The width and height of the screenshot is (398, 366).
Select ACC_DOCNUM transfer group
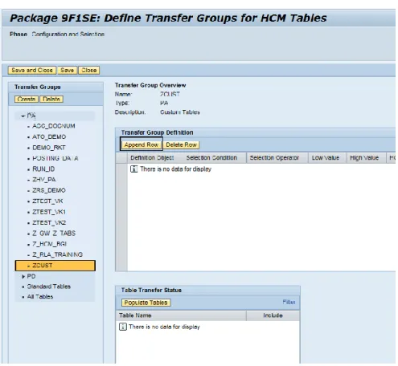54,126
